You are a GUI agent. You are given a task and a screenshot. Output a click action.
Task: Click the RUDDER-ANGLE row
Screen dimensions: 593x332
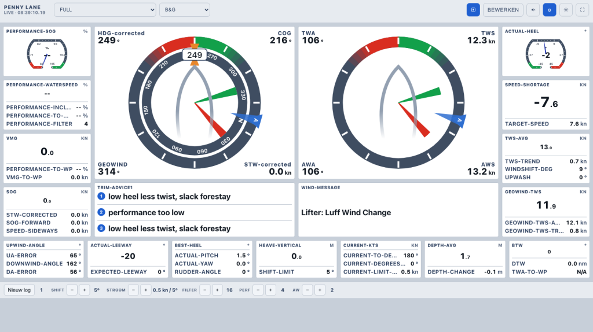(x=212, y=272)
